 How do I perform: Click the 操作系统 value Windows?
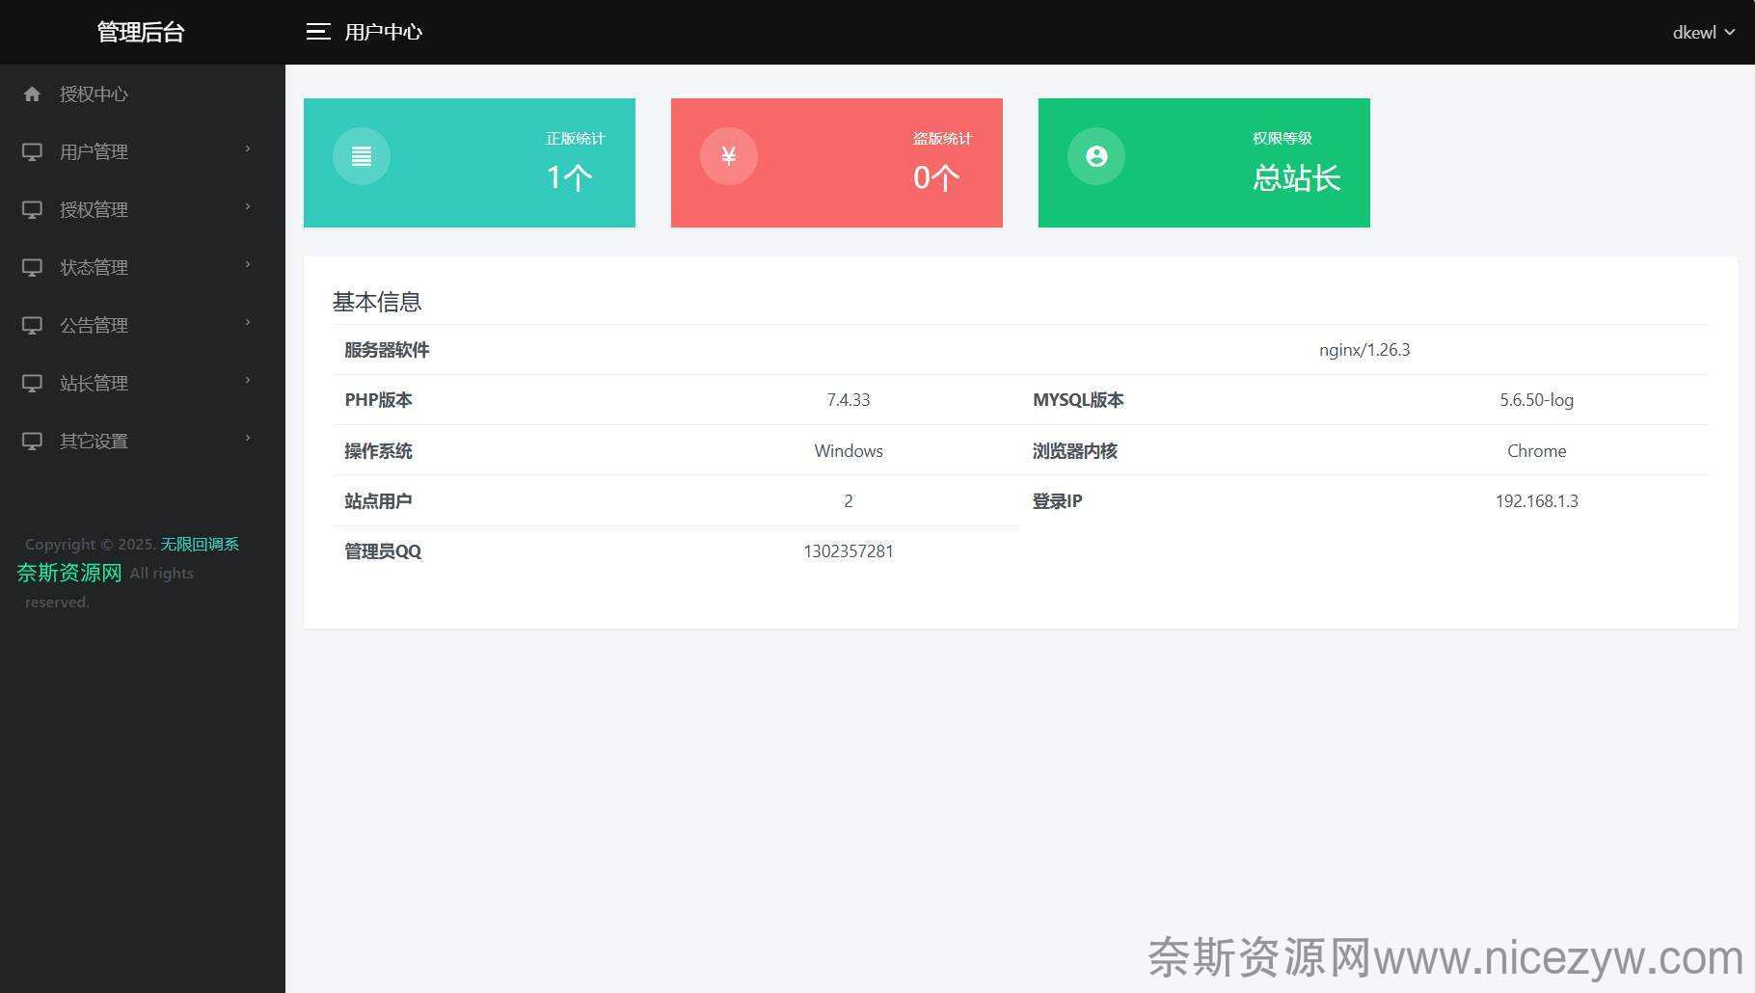[x=849, y=451]
